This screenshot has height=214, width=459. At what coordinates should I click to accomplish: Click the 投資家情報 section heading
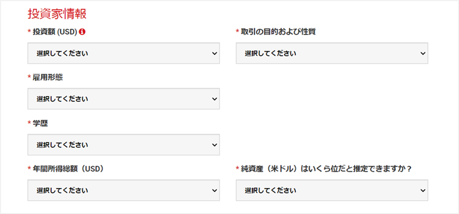coord(57,14)
